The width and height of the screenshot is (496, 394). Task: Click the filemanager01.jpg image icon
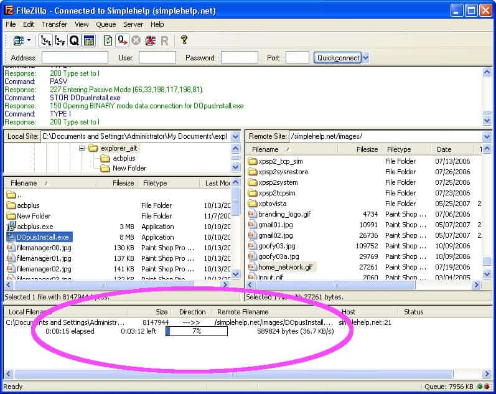11,258
